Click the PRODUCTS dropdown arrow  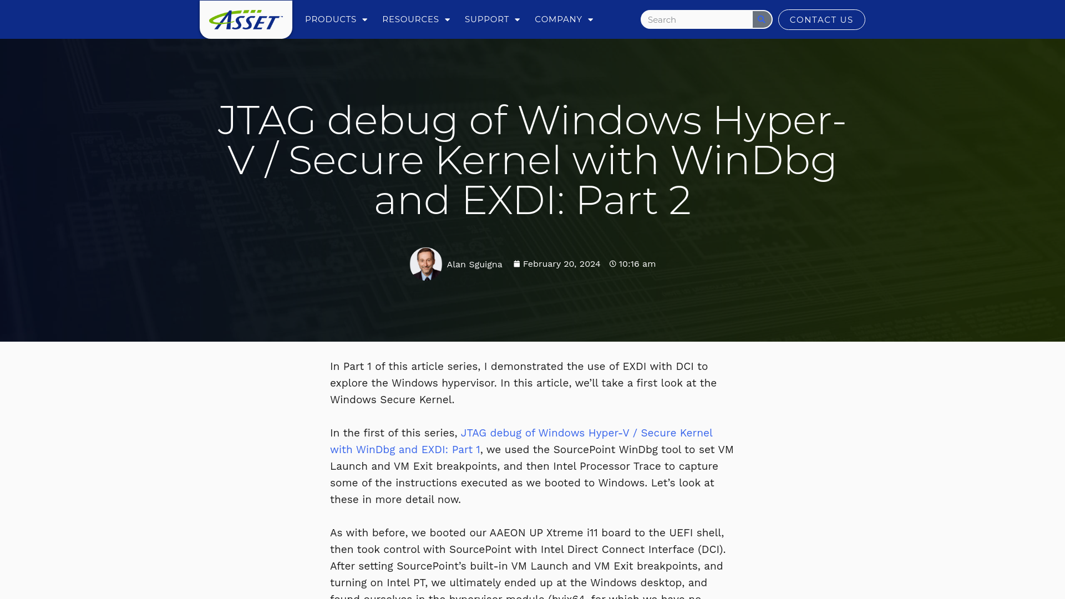366,19
